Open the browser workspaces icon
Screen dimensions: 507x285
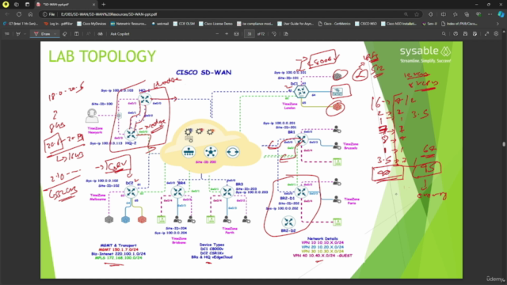(x=17, y=5)
